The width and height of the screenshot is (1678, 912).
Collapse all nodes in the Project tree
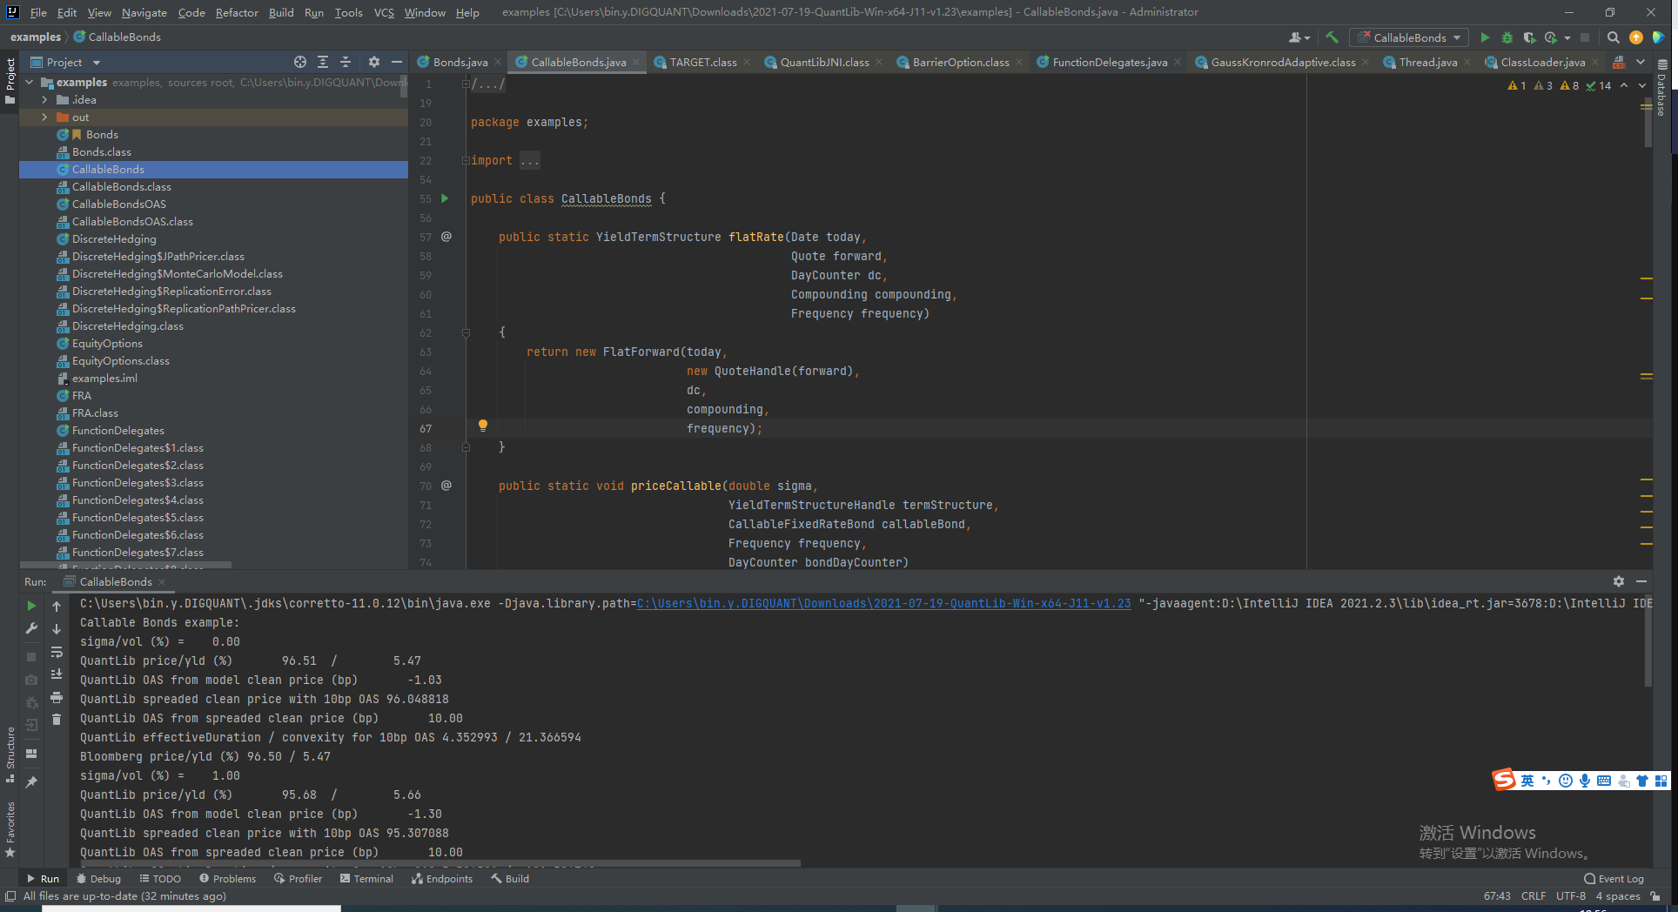click(x=345, y=62)
